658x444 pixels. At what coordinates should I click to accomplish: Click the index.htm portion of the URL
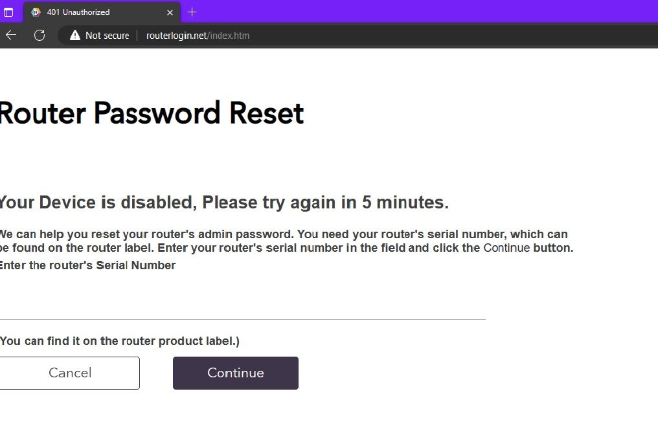pyautogui.click(x=228, y=36)
